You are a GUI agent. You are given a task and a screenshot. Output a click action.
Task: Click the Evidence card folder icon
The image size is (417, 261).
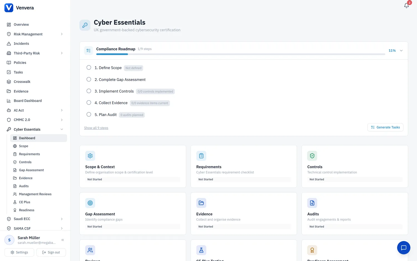(x=201, y=203)
